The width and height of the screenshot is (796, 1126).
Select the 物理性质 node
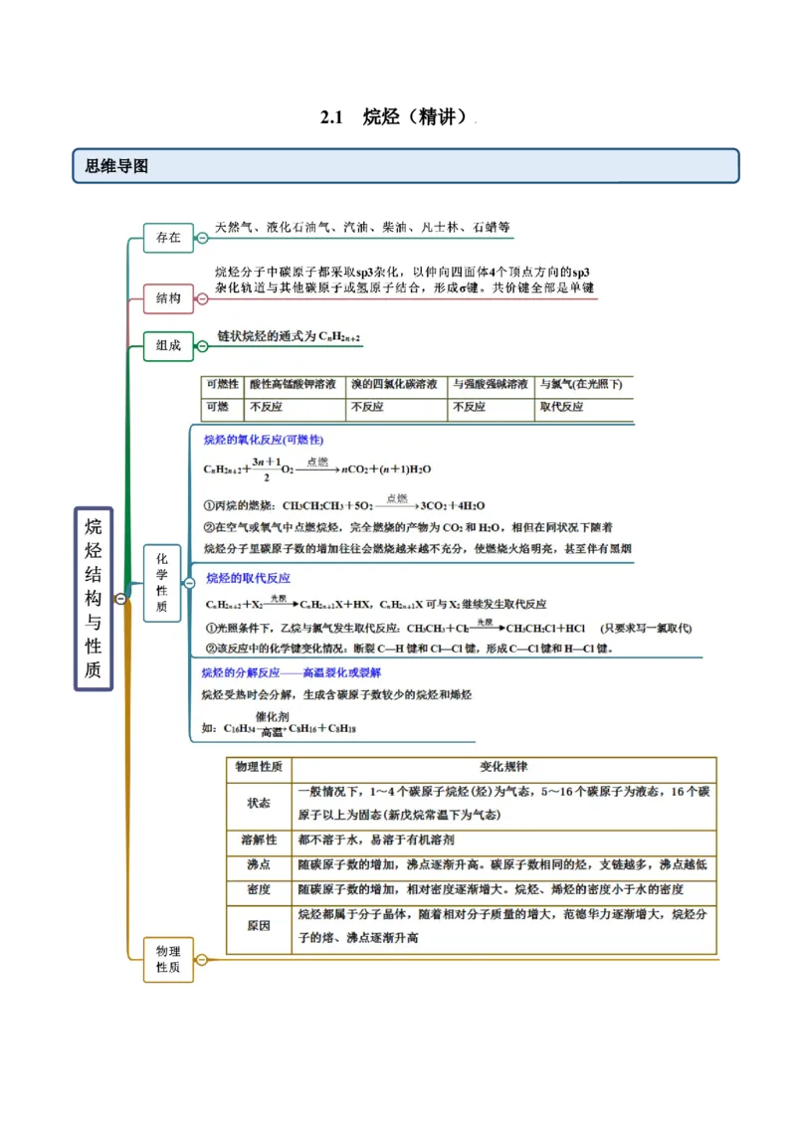click(x=169, y=960)
